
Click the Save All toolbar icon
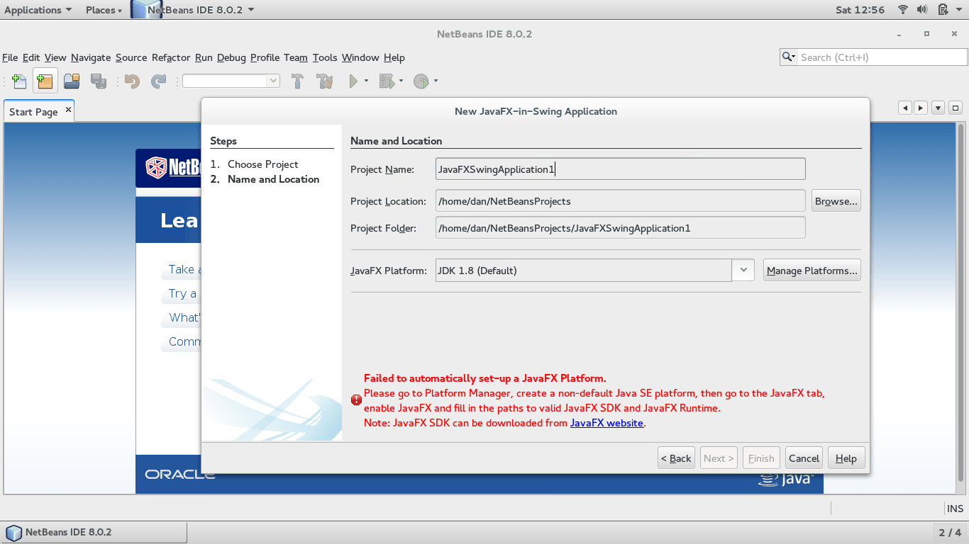click(x=99, y=81)
